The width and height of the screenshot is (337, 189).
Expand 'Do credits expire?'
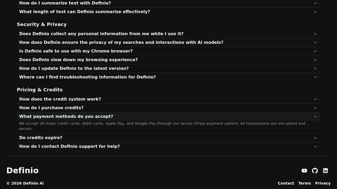[x=168, y=138]
